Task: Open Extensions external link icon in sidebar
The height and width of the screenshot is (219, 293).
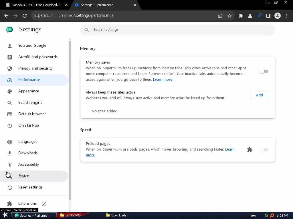Action: [x=44, y=204]
